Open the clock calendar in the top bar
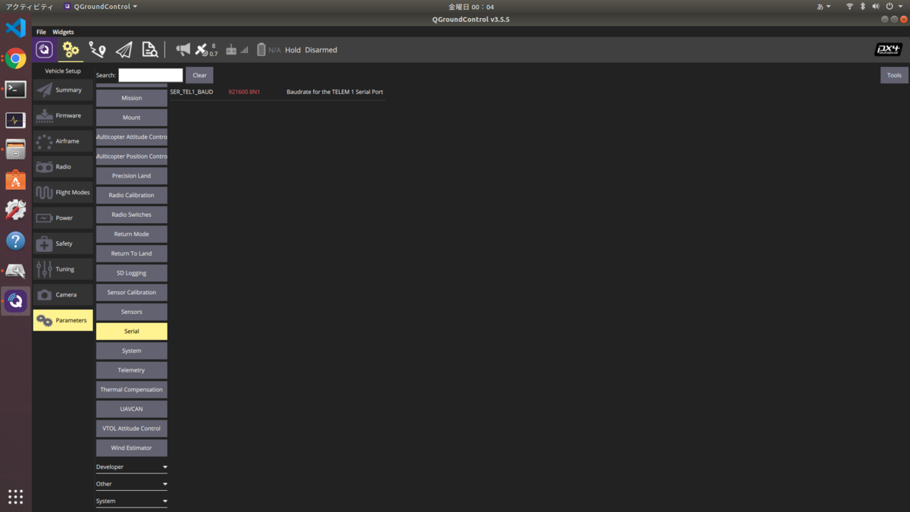 tap(471, 6)
